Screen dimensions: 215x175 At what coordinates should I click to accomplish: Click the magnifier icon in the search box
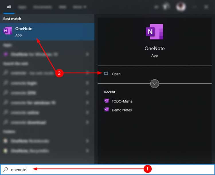click(x=6, y=169)
